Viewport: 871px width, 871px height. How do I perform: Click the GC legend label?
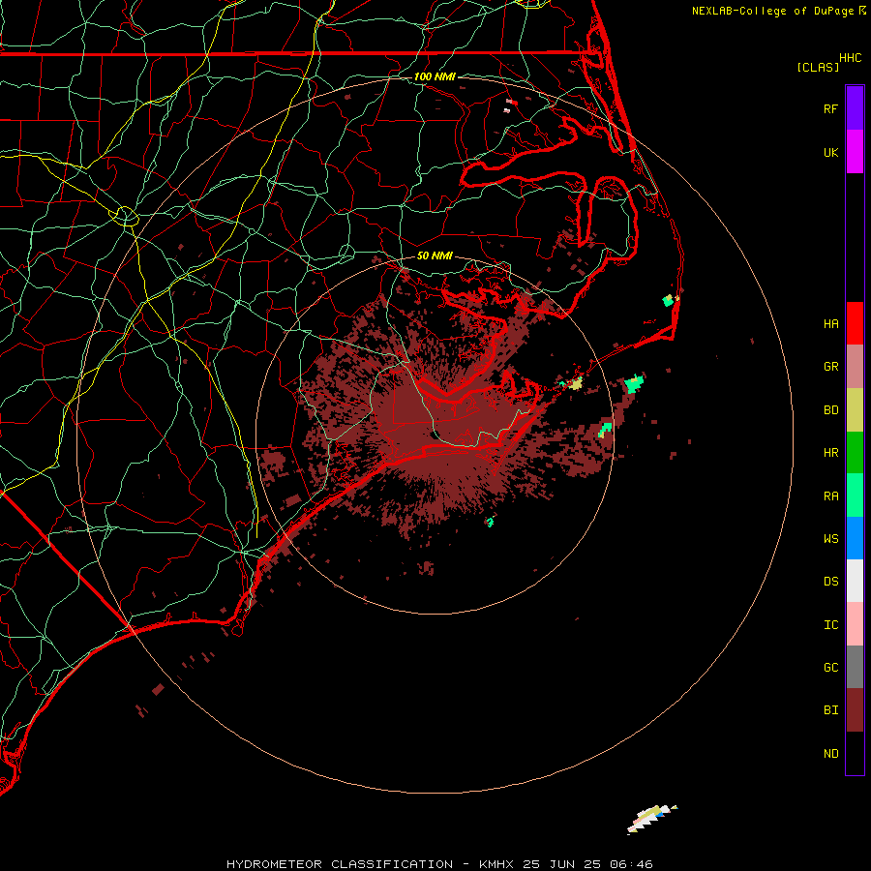click(x=831, y=668)
